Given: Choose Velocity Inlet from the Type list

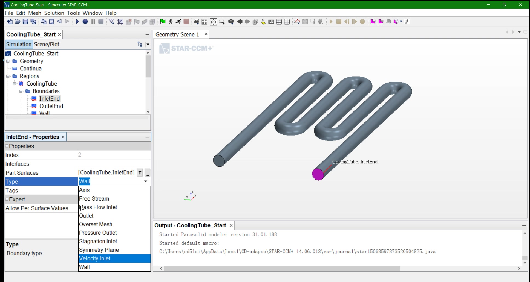Looking at the screenshot, I should (x=114, y=258).
